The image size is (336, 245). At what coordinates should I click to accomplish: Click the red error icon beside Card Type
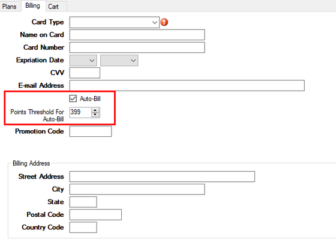(164, 22)
